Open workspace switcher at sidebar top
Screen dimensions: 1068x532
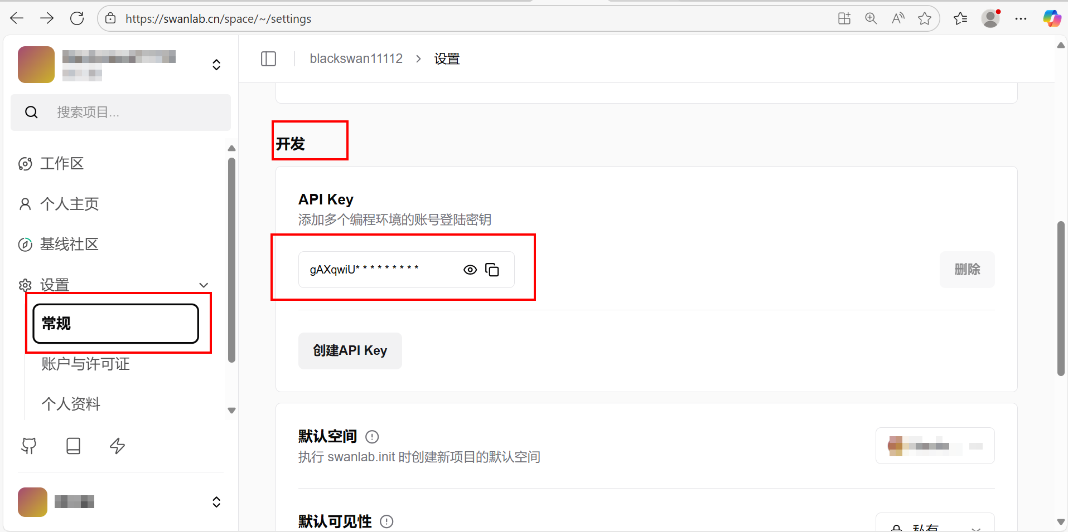coord(216,65)
